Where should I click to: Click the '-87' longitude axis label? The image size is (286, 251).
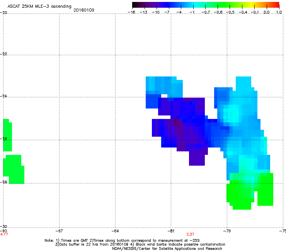click(x=59, y=231)
